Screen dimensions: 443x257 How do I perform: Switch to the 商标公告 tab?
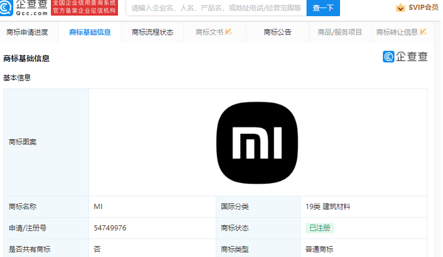click(277, 32)
